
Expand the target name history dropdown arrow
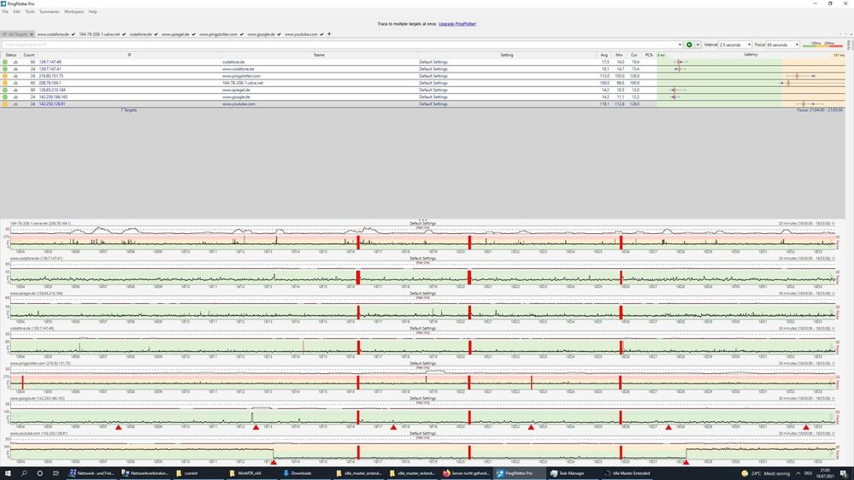tap(680, 44)
